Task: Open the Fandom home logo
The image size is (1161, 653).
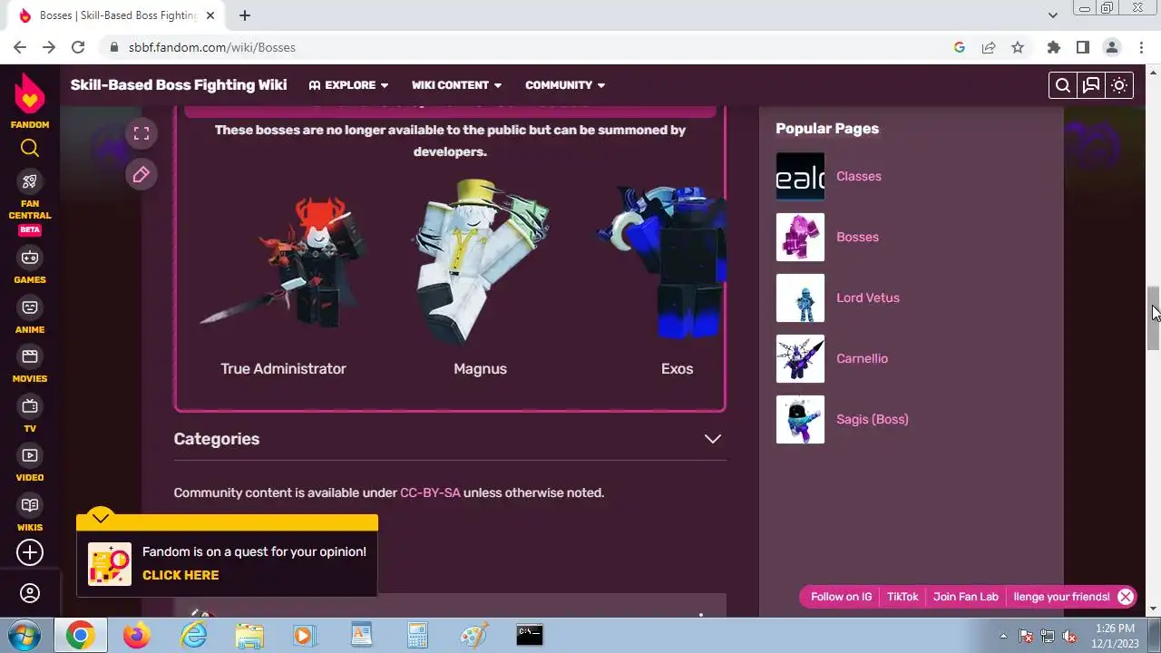Action: pyautogui.click(x=30, y=100)
